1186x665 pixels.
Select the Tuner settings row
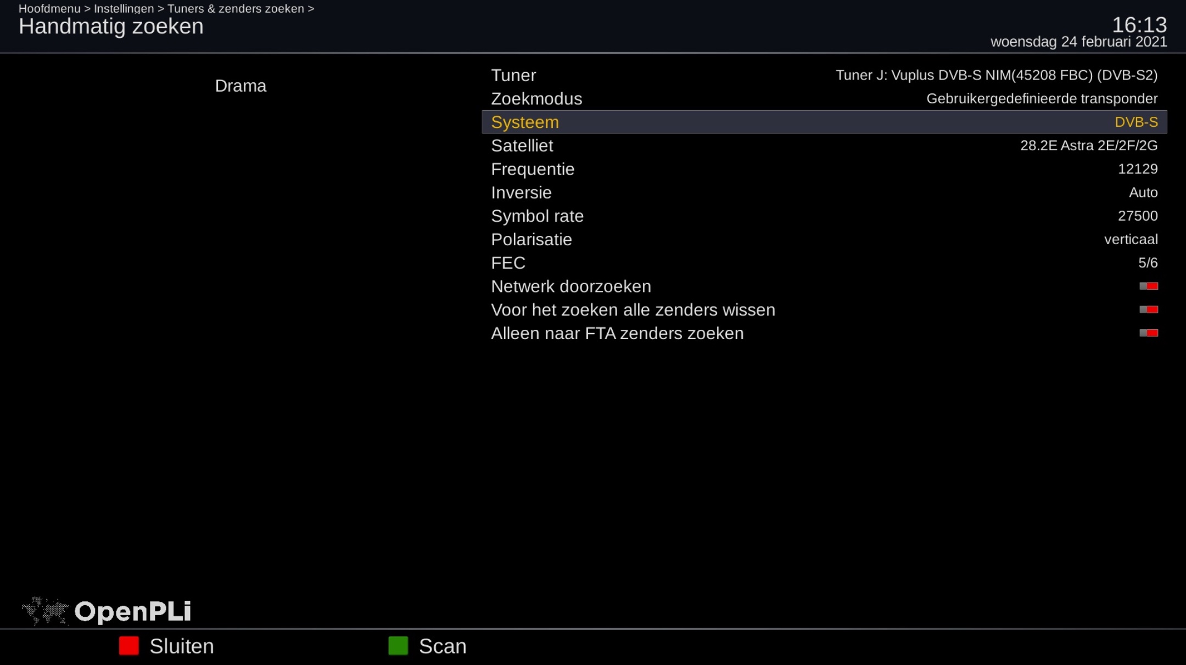824,75
